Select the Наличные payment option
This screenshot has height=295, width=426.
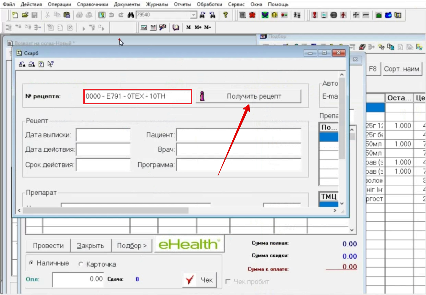[31, 263]
